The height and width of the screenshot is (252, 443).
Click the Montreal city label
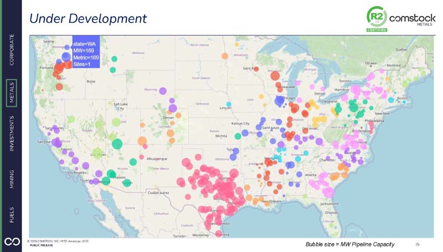tap(394, 65)
